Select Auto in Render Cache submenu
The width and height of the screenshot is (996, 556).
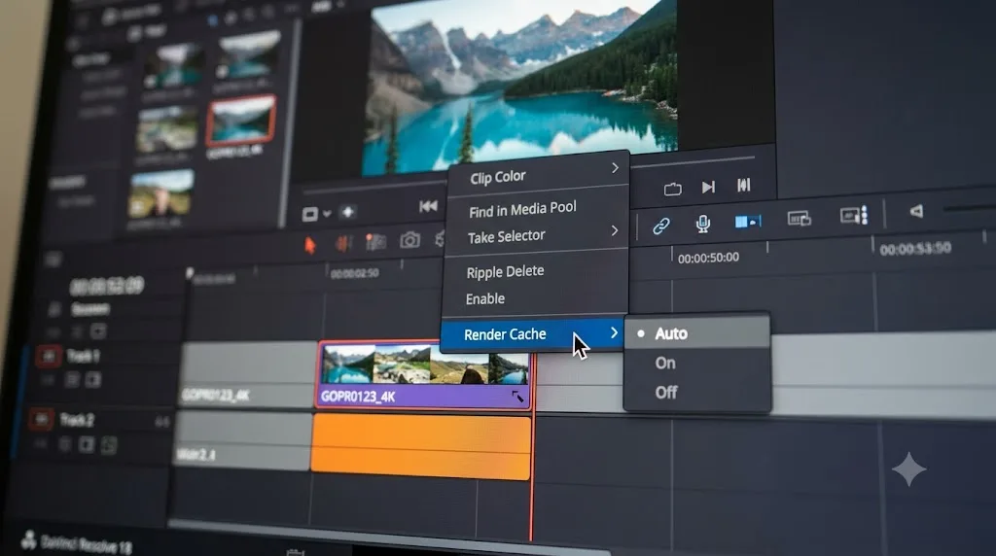coord(697,333)
